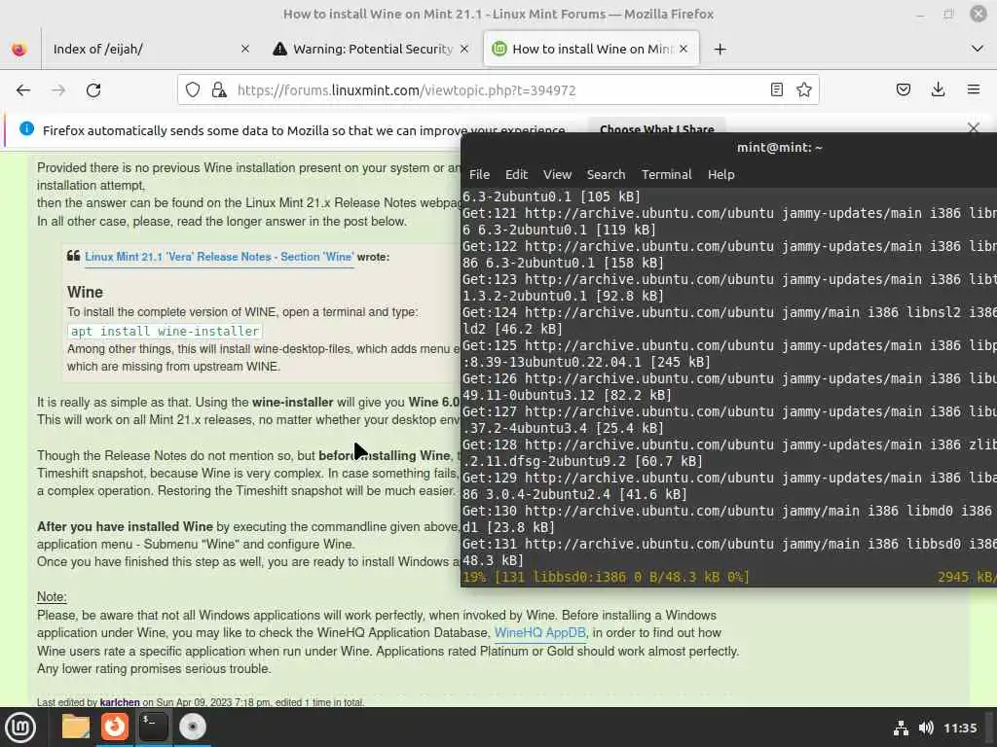This screenshot has height=747, width=997.
Task: Dismiss the Firefox data notification bar
Action: [973, 127]
